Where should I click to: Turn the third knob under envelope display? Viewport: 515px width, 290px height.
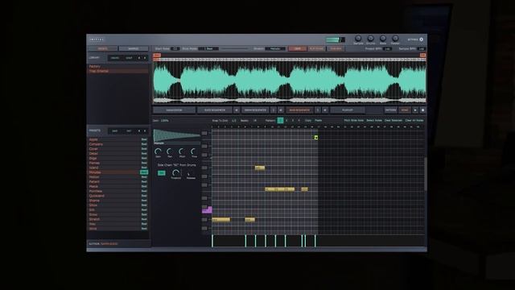click(182, 151)
